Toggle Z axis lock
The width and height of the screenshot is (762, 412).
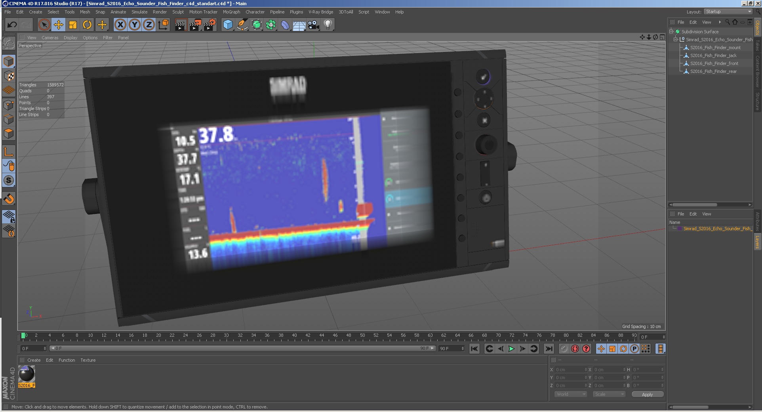coord(149,25)
